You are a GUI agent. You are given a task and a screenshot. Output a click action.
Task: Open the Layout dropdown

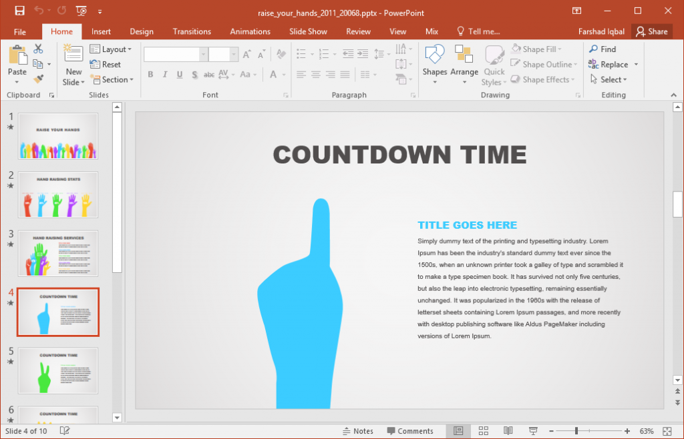(112, 49)
